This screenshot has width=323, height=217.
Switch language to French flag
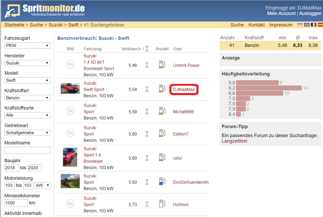point(314,25)
